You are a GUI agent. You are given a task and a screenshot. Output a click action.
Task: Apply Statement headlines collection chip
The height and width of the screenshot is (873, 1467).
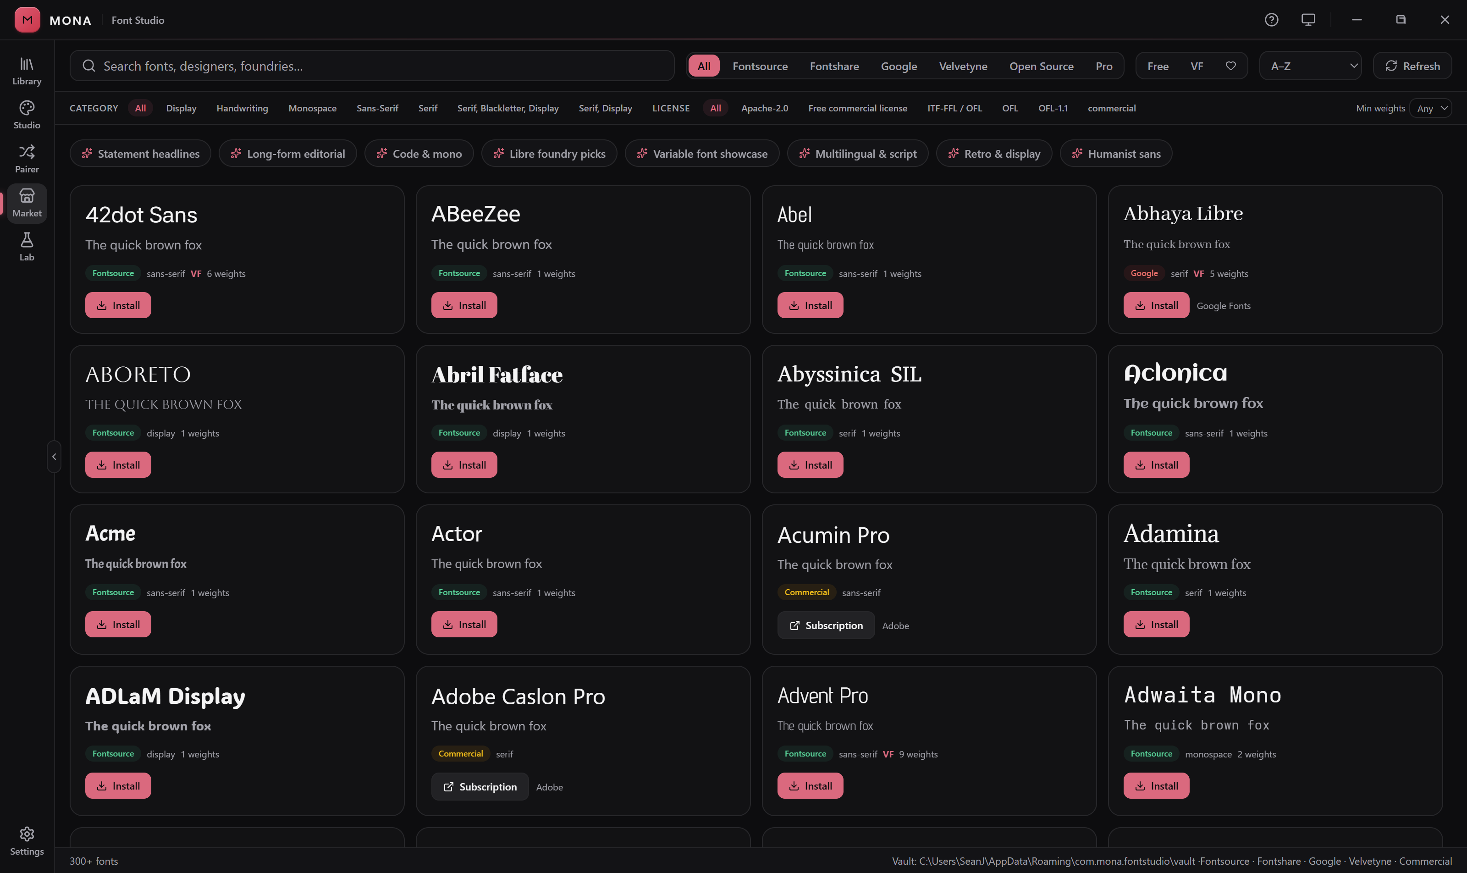pyautogui.click(x=140, y=154)
